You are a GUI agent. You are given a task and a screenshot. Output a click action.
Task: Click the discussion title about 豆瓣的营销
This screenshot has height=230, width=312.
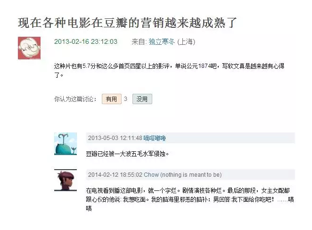point(127,23)
